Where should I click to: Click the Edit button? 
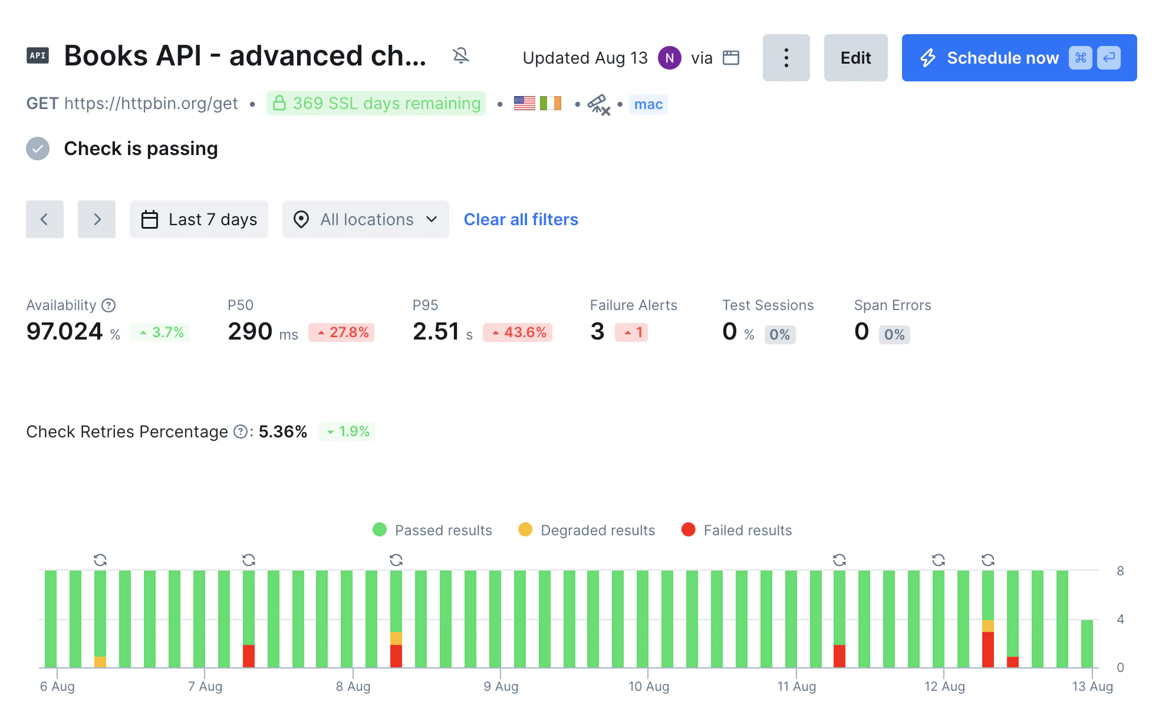tap(855, 57)
